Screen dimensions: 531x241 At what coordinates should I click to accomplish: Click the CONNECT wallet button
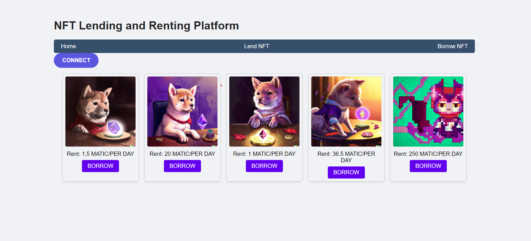[76, 60]
